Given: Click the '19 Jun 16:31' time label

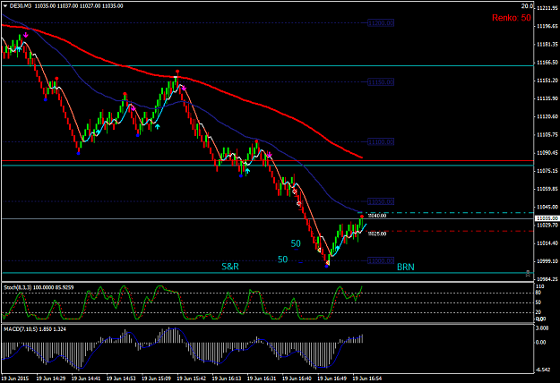Looking at the screenshot, I should point(262,378).
